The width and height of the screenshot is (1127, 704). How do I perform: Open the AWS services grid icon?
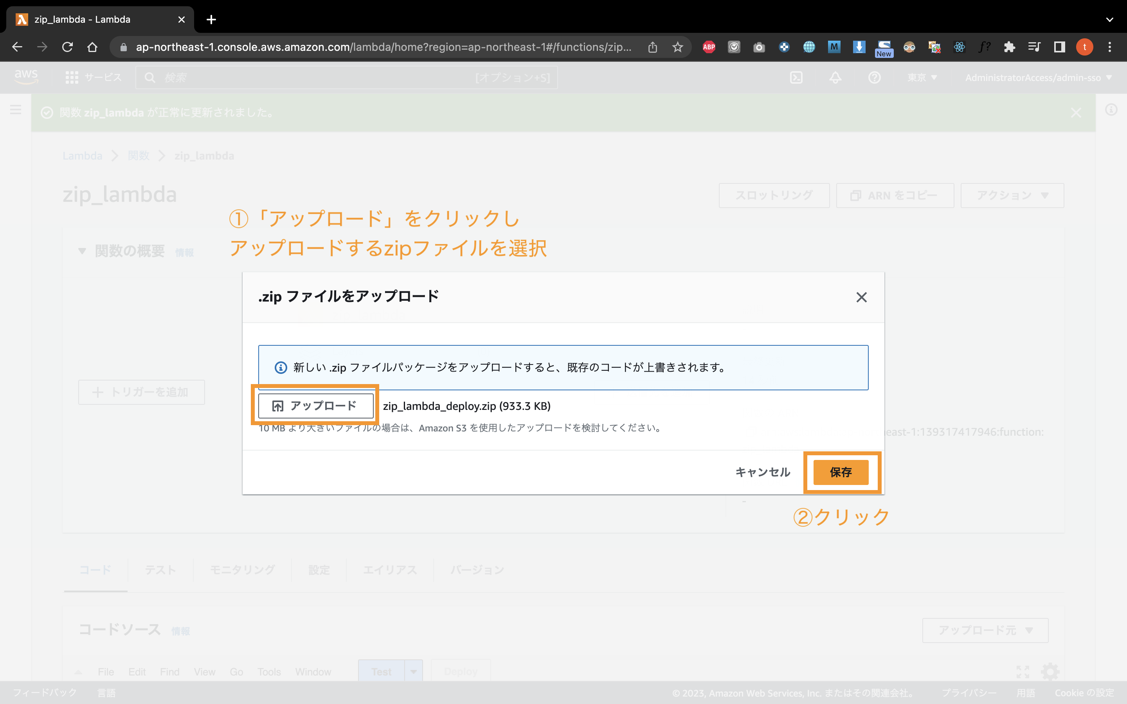point(72,78)
